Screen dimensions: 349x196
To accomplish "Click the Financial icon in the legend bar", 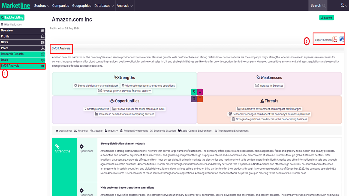I will [x=76, y=131].
